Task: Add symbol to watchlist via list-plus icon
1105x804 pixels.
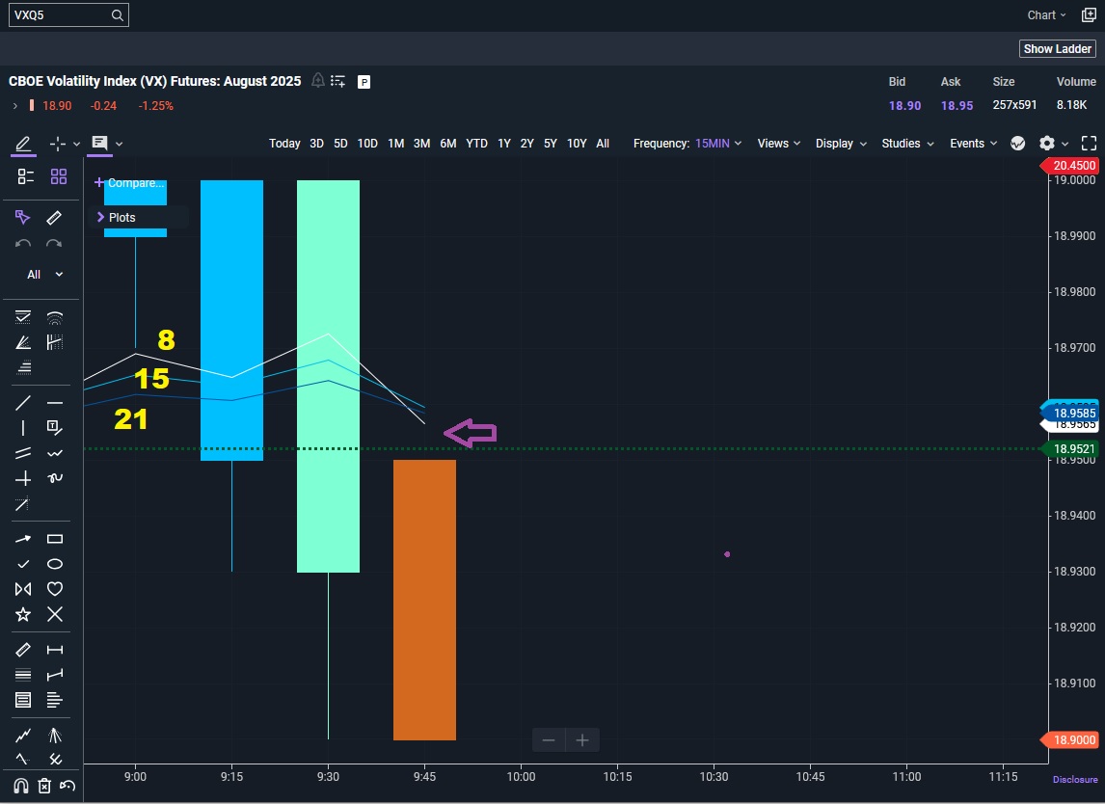Action: [338, 81]
